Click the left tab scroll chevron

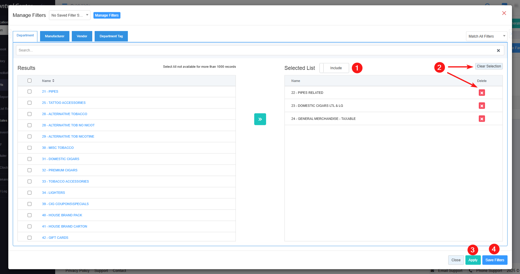(10, 34)
